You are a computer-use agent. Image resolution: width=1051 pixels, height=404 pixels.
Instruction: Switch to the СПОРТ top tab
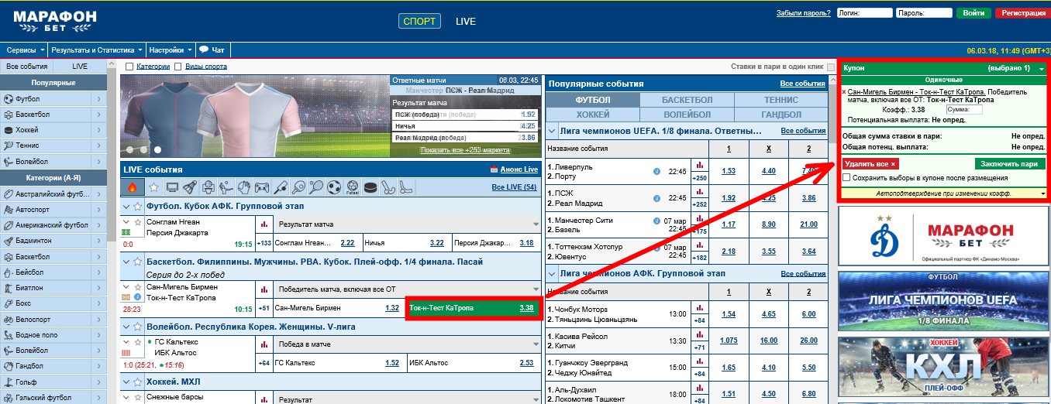point(421,21)
